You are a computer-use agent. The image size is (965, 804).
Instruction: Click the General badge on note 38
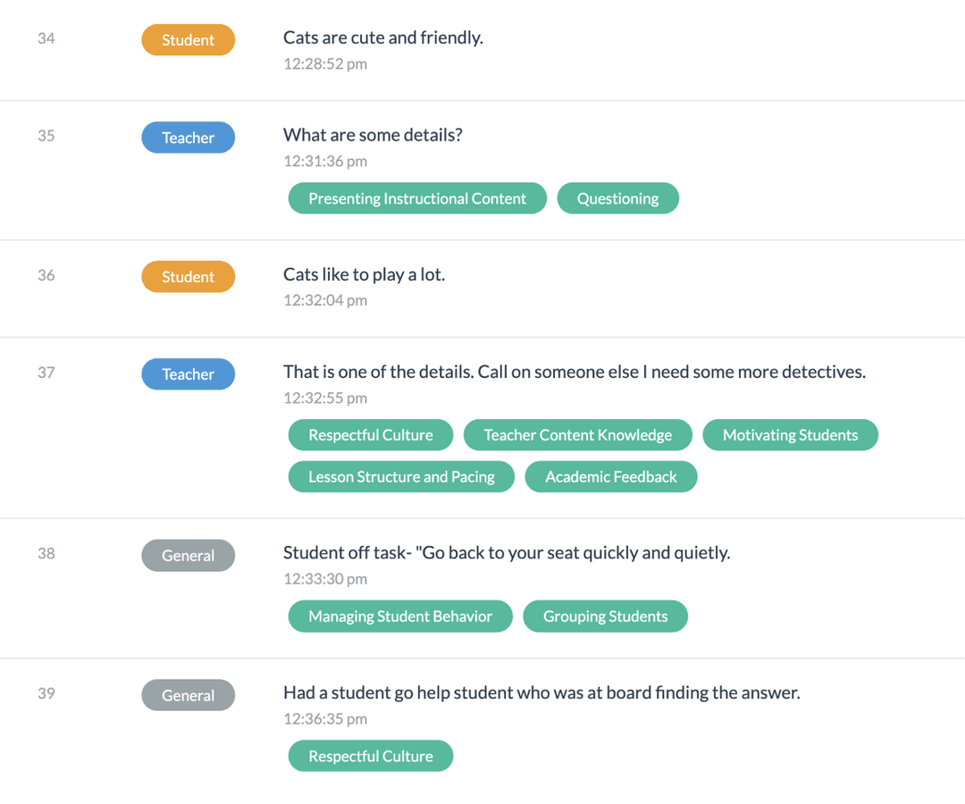click(188, 555)
